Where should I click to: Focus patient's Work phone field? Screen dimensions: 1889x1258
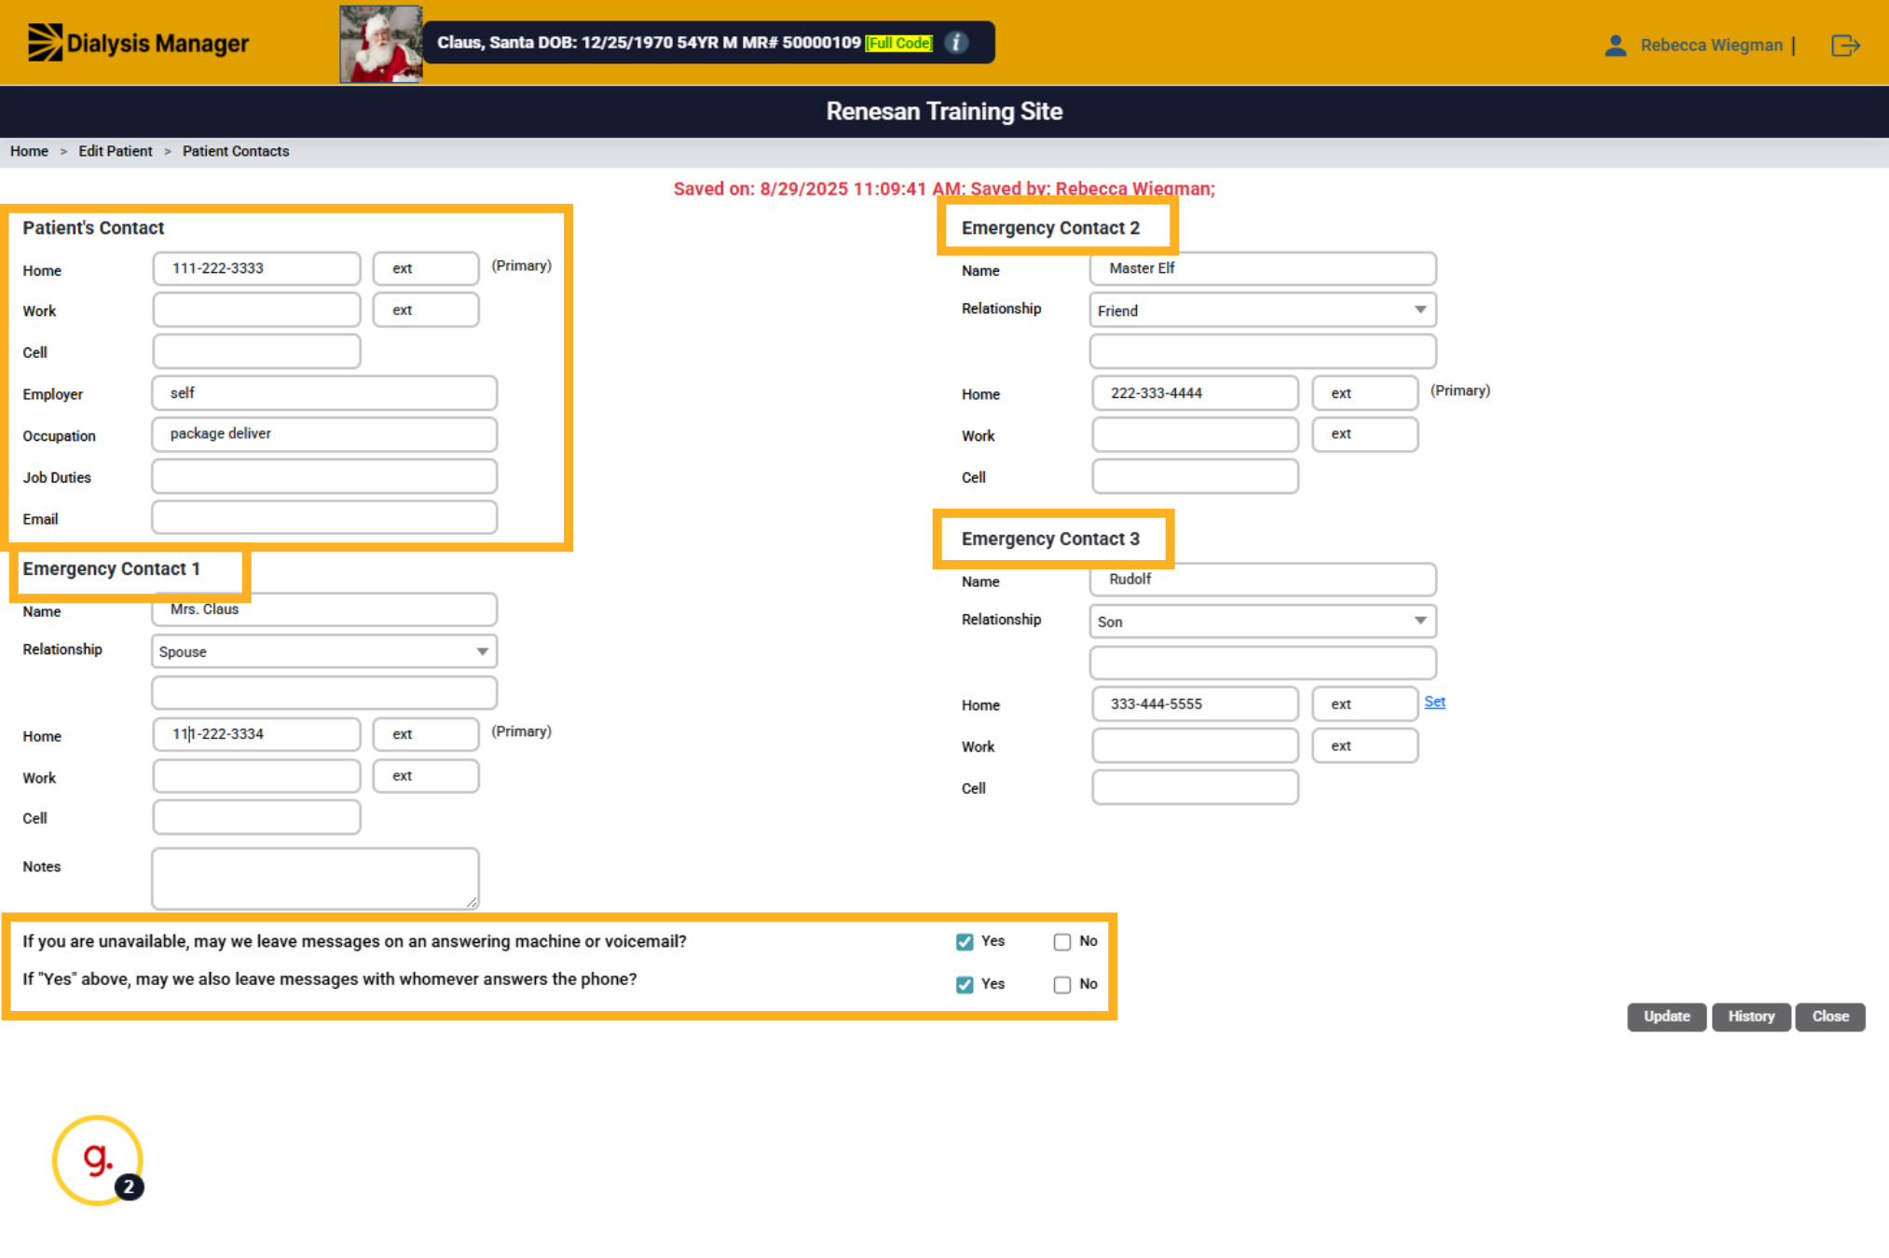point(256,309)
